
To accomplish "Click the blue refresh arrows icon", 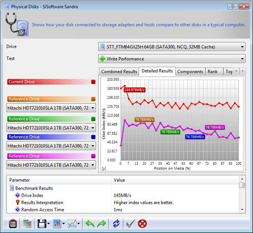I will pos(116,224).
